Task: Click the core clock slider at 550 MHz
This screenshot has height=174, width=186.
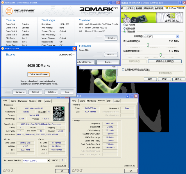Action: pyautogui.click(x=148, y=45)
